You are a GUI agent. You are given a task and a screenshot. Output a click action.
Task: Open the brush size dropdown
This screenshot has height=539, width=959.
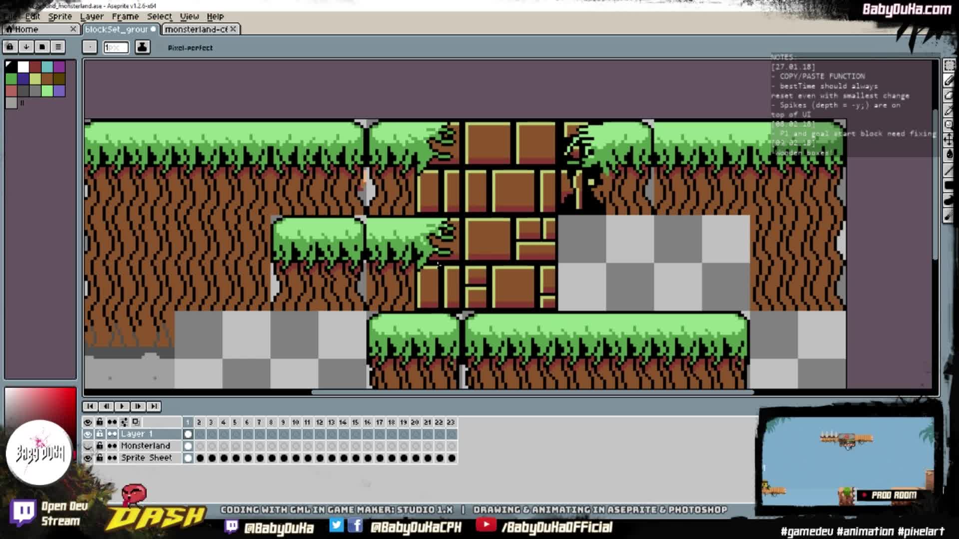pos(116,47)
